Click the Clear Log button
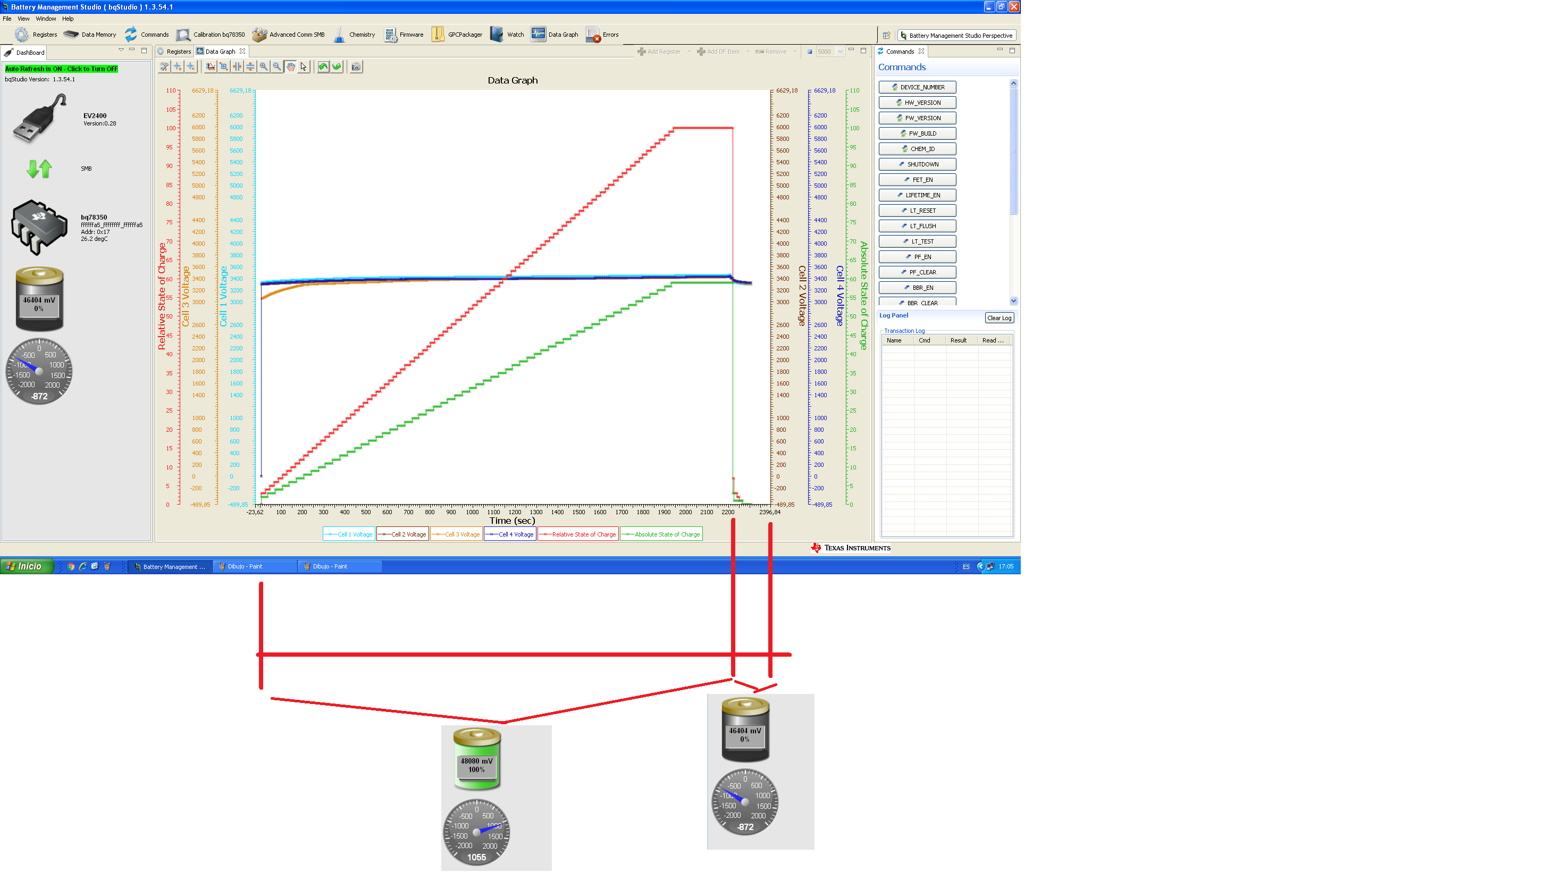The width and height of the screenshot is (1545, 888). (1000, 318)
